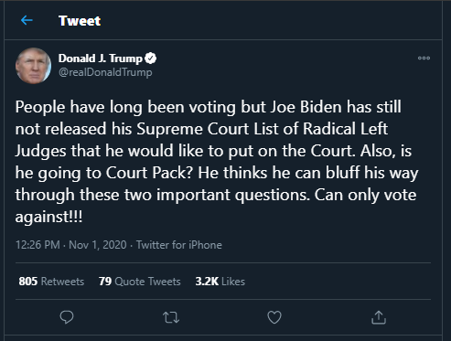Click the blue verified checkmark badge

click(x=150, y=58)
